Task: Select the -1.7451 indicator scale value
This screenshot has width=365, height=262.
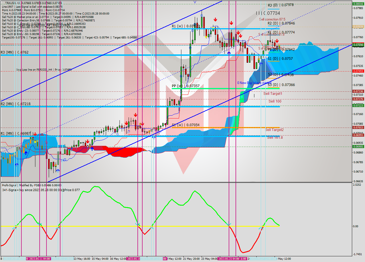Action: point(358,254)
